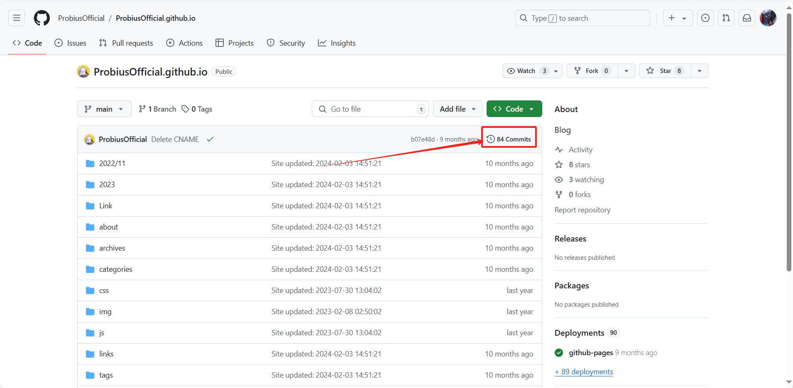View the 1 Branch link
This screenshot has width=793, height=388.
(157, 109)
